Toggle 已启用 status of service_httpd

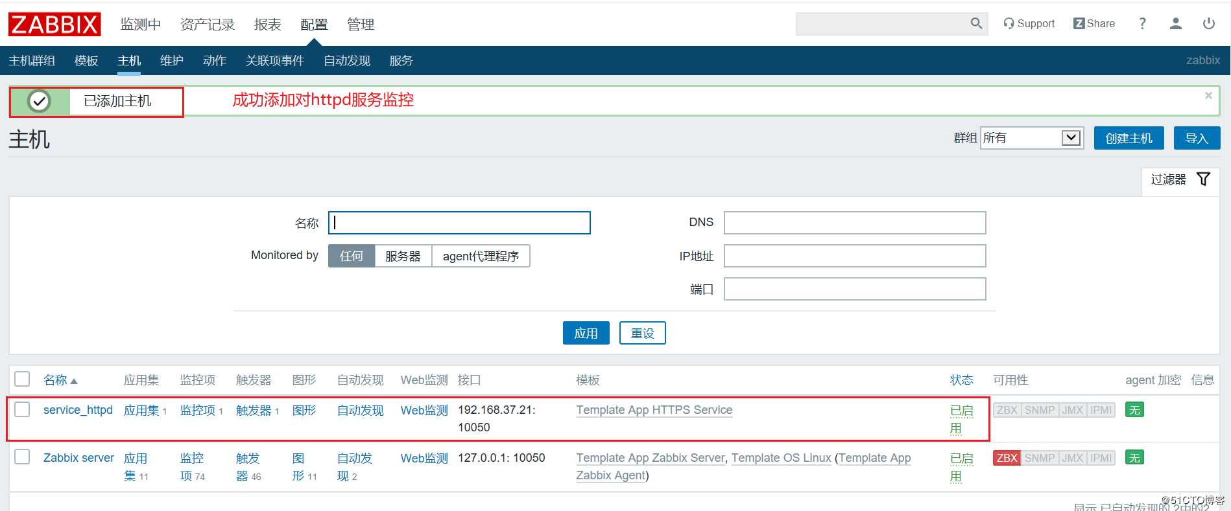click(961, 419)
